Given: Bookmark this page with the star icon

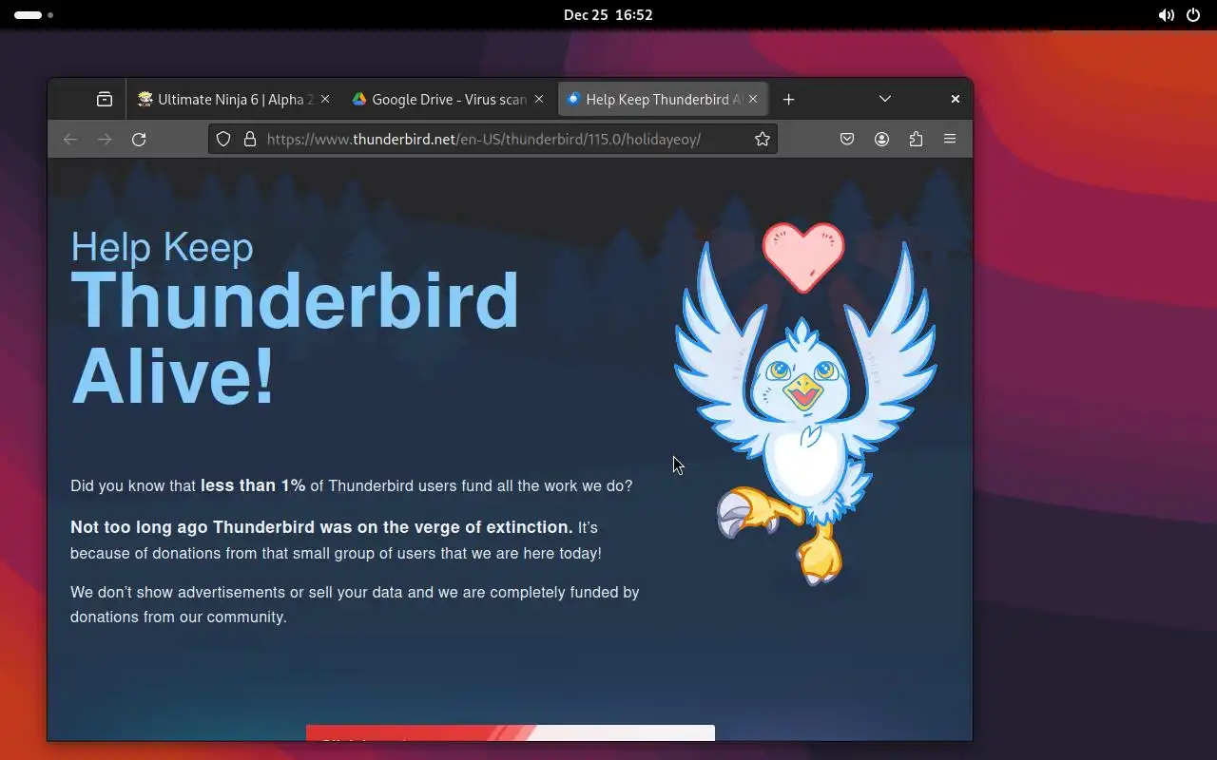Looking at the screenshot, I should 762,140.
